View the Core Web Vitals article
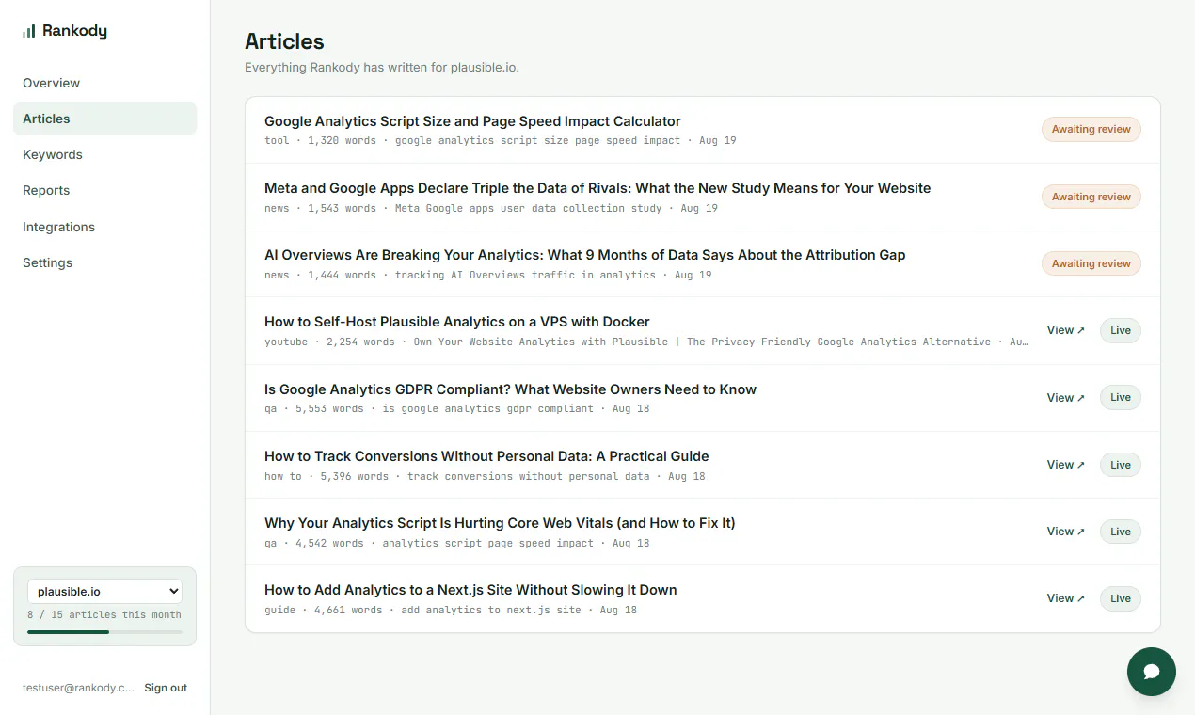Viewport: 1195px width, 715px height. tap(1065, 532)
